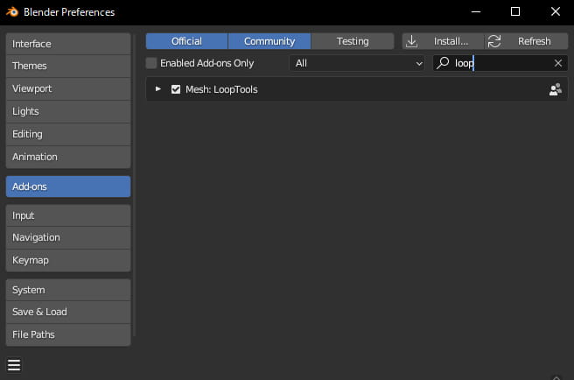
Task: Click the Refresh button label
Action: coord(534,41)
